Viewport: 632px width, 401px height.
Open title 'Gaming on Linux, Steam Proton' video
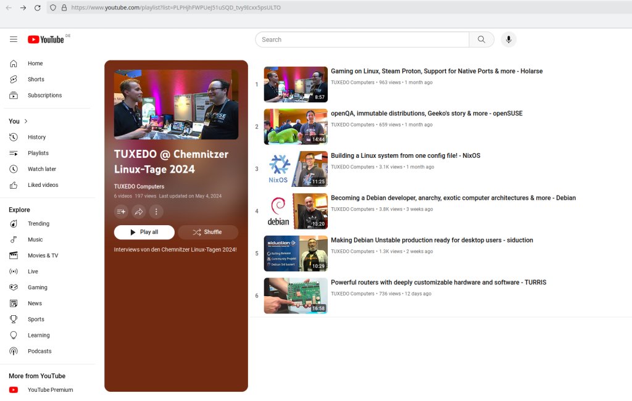coord(436,71)
